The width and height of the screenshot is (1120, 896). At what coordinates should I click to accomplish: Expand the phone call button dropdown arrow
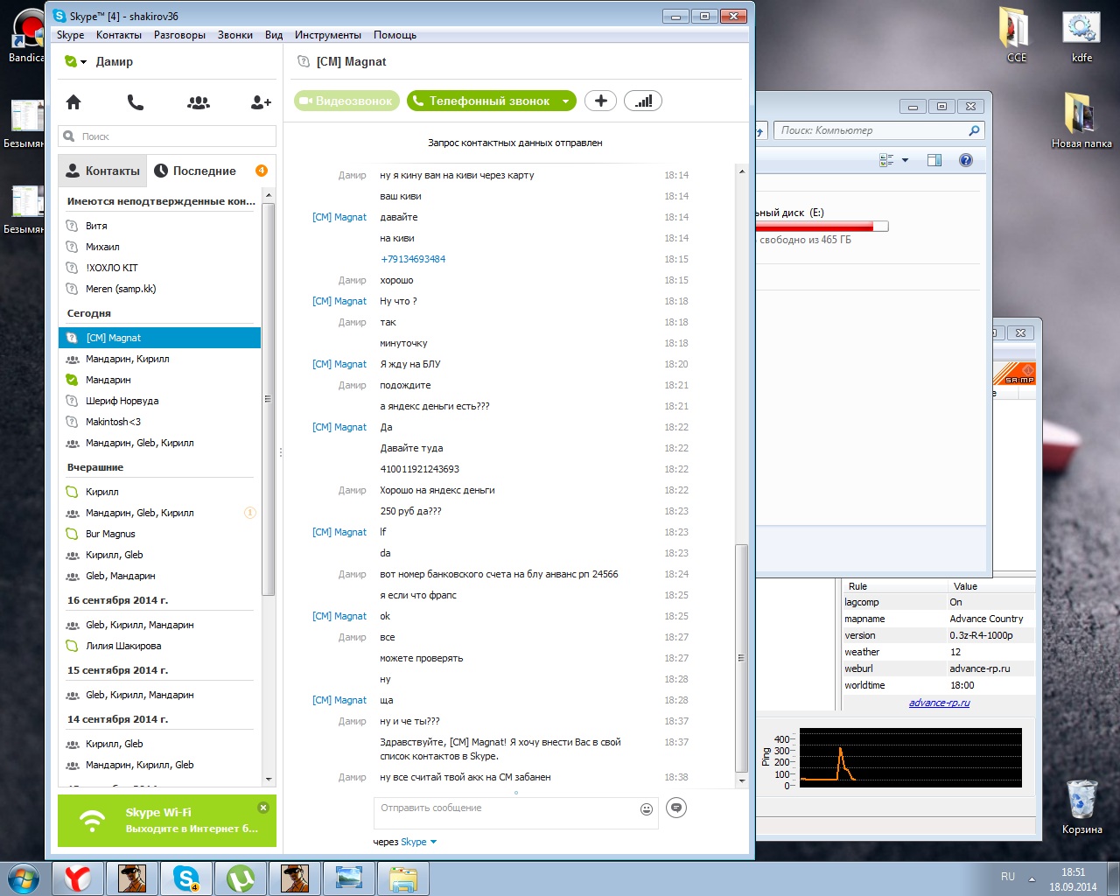[x=566, y=101]
